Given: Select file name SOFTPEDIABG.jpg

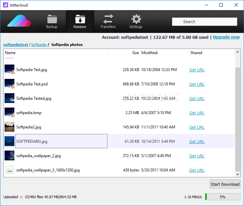Looking at the screenshot, I should 32,141.
